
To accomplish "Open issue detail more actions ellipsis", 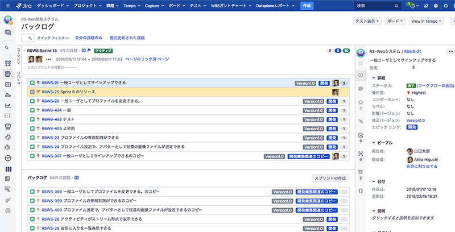I will [450, 51].
